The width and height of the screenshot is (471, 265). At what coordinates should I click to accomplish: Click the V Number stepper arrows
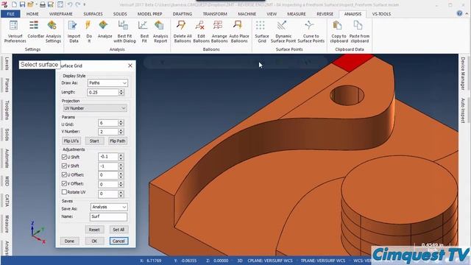pyautogui.click(x=121, y=132)
